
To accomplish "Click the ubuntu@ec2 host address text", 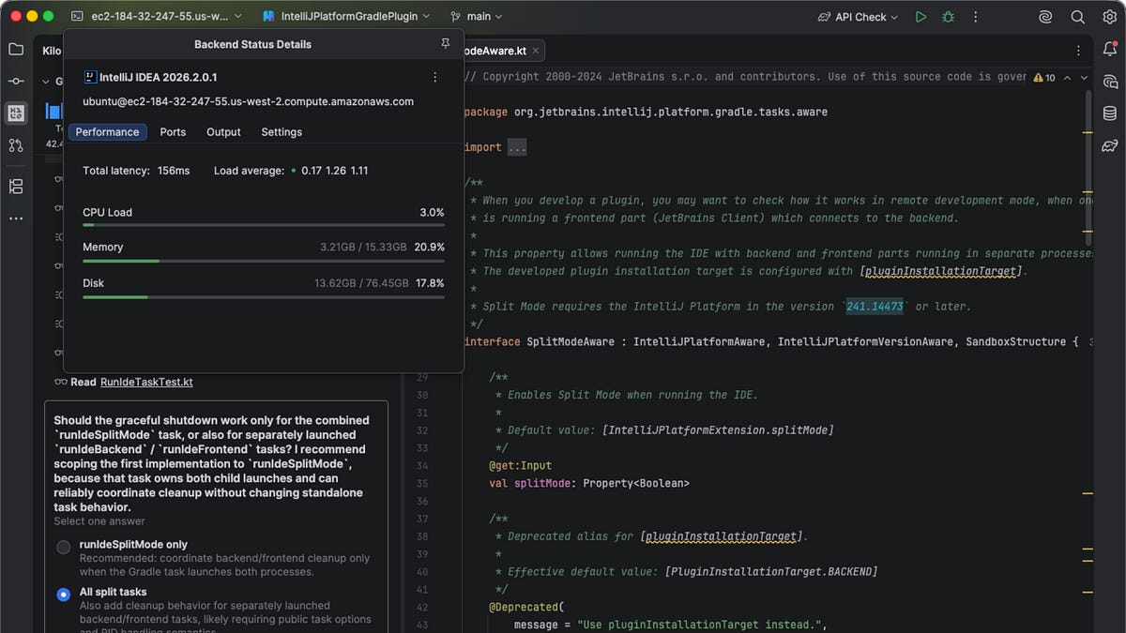I will (x=248, y=101).
